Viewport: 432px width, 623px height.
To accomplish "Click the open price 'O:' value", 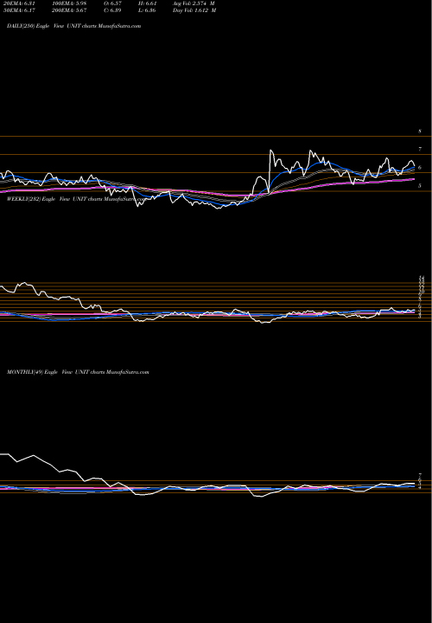I will [112, 3].
